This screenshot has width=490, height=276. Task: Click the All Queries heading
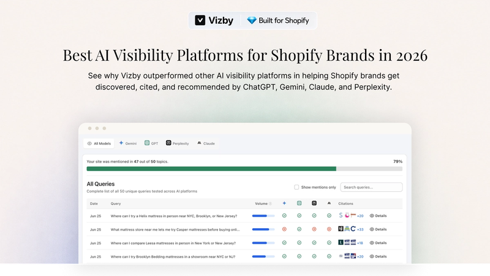point(100,184)
